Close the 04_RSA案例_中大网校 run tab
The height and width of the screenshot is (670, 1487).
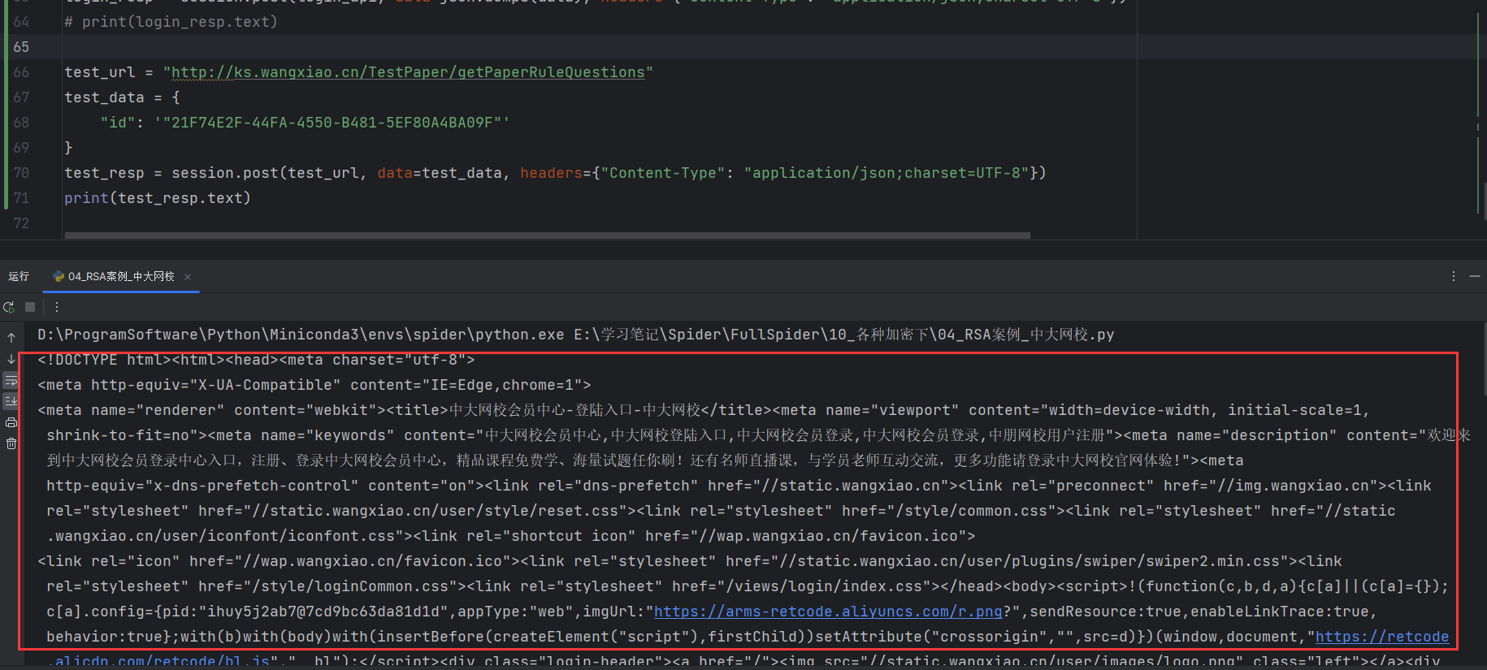point(188,277)
